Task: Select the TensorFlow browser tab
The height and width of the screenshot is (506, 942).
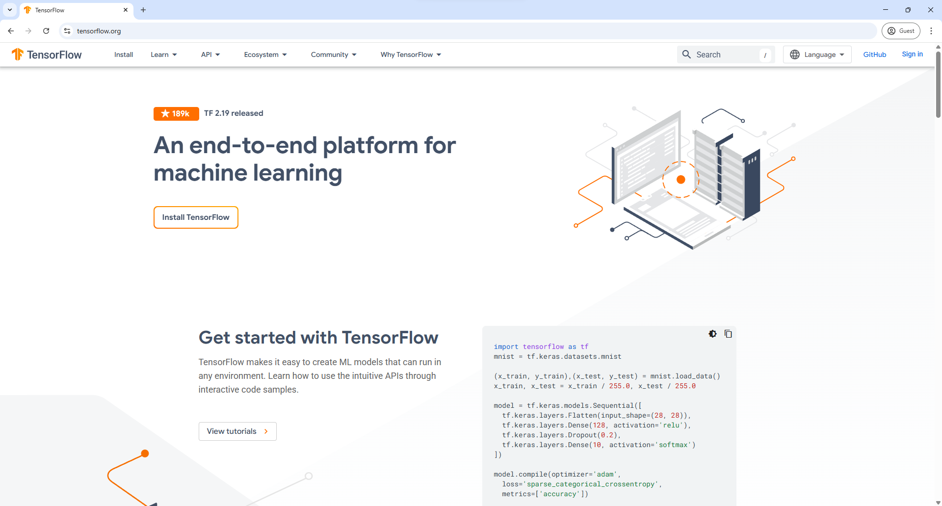Action: click(x=76, y=10)
